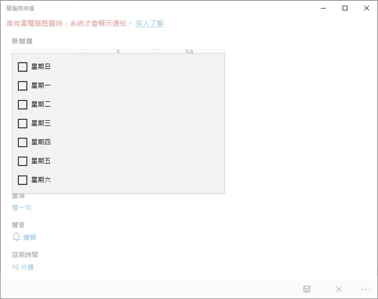Minimize the alarm clock window
The image size is (378, 299).
click(x=323, y=8)
